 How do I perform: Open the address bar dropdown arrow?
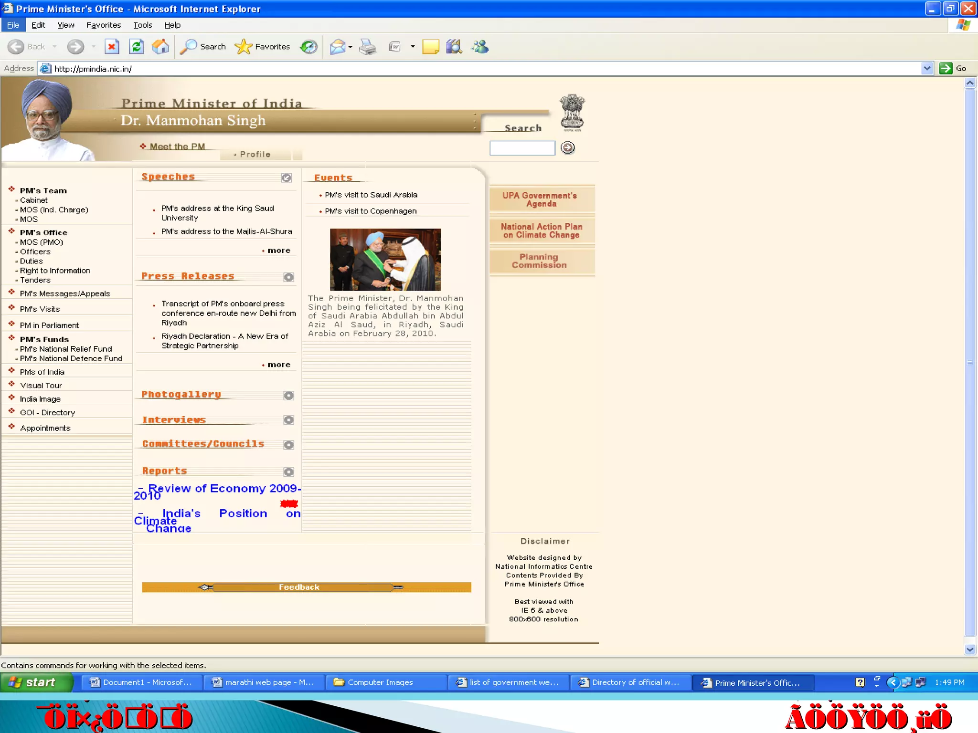pos(926,68)
